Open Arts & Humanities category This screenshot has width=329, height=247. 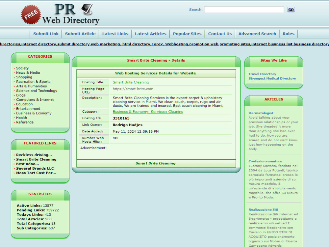[32, 86]
